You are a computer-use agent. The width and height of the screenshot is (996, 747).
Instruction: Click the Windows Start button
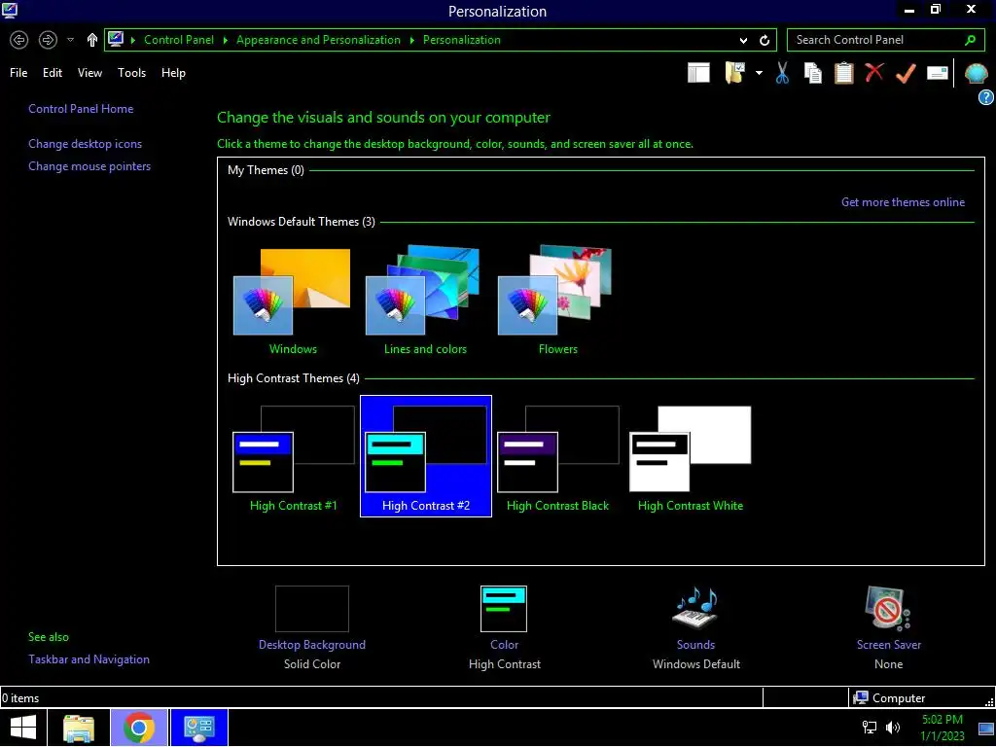(x=23, y=728)
